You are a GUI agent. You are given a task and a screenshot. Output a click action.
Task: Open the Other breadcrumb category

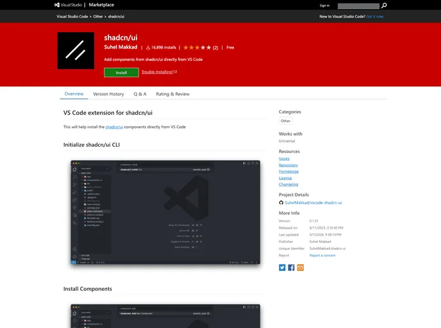pyautogui.click(x=98, y=17)
